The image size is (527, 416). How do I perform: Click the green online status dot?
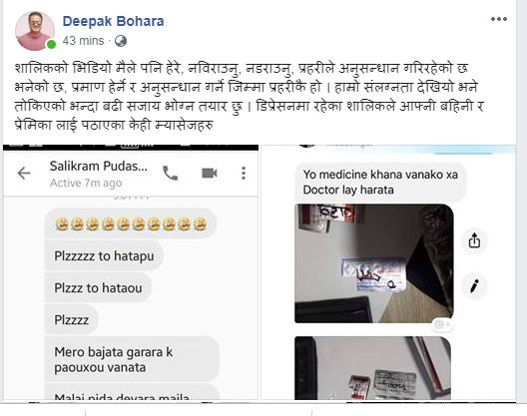click(x=51, y=44)
